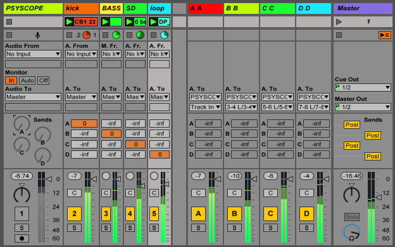Launch the green clip on BASS track
Image resolution: width=395 pixels, height=247 pixels.
105,22
